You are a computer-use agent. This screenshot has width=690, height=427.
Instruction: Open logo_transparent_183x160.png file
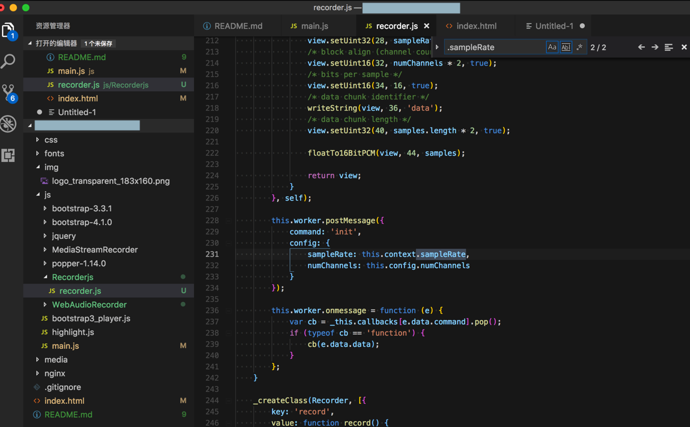click(111, 181)
